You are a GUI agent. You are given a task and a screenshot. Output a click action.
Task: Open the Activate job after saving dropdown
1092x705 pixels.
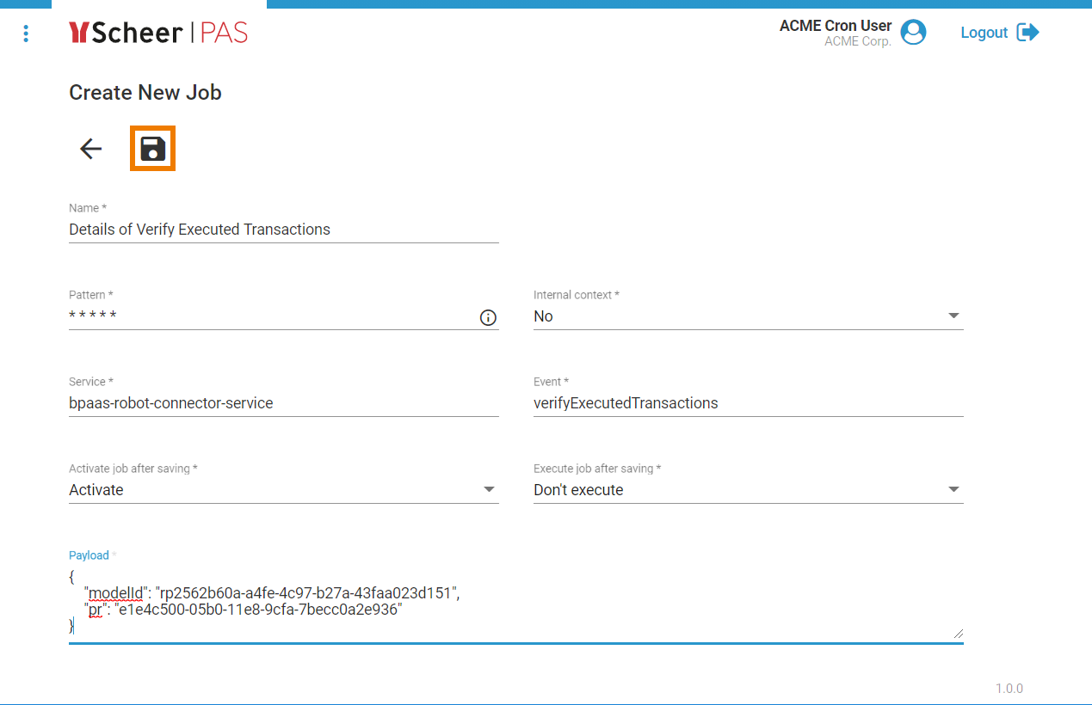coord(282,490)
